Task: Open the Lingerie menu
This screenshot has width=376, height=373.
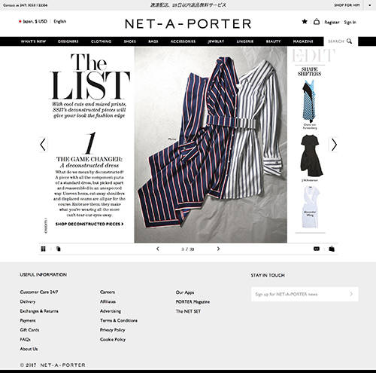Action: (245, 41)
